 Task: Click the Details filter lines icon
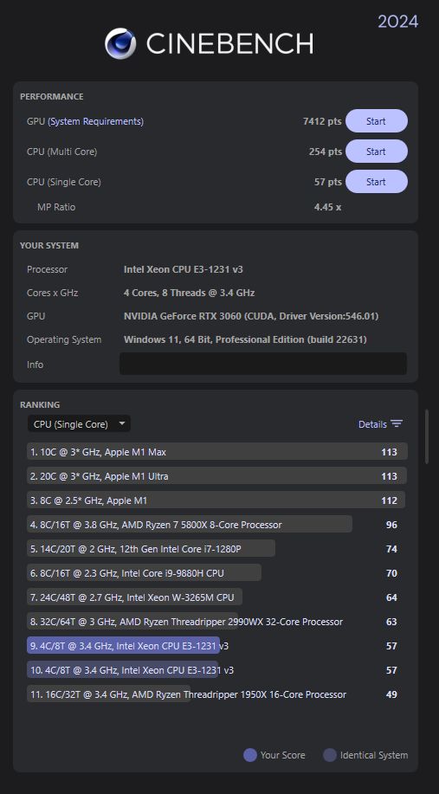397,424
